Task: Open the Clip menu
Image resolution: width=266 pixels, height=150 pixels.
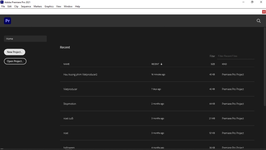Action: (16, 6)
